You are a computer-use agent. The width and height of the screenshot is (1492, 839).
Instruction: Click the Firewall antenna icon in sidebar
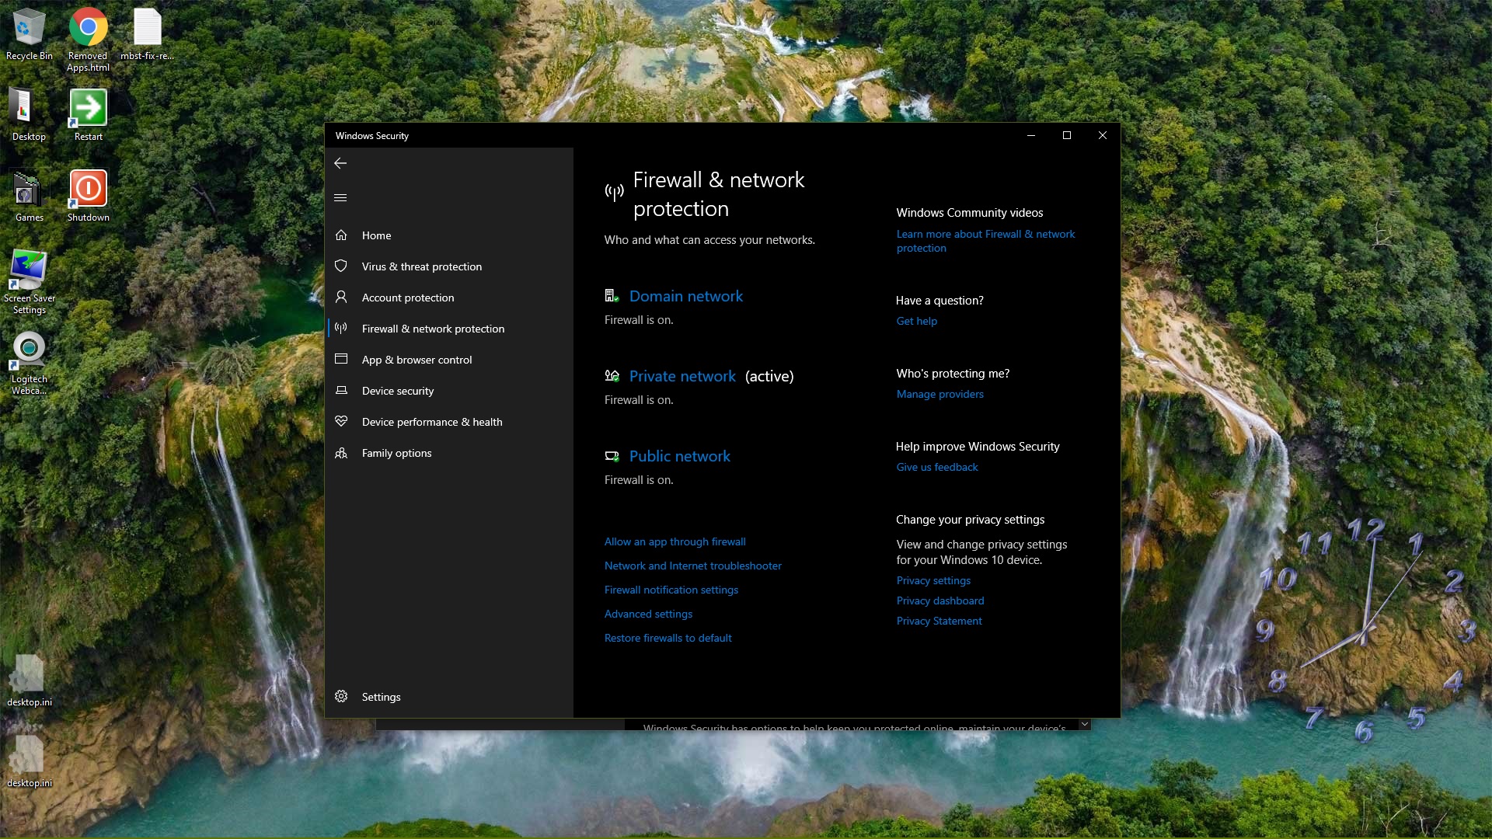[341, 328]
